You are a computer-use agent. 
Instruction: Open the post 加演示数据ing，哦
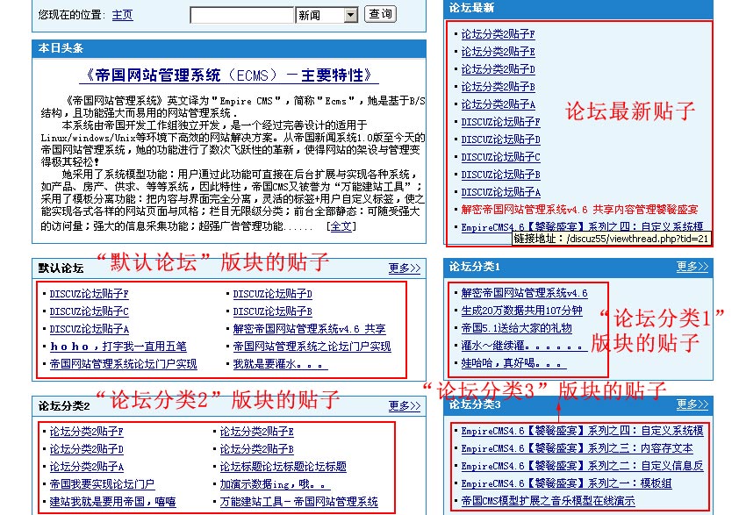coord(274,484)
